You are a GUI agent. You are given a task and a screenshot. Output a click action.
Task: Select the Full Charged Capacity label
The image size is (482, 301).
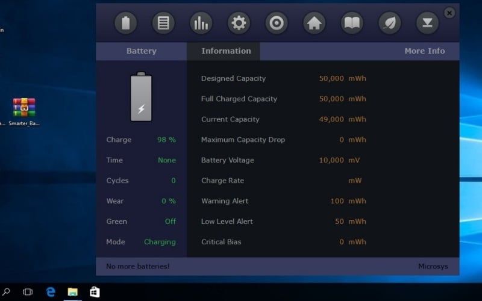click(239, 99)
